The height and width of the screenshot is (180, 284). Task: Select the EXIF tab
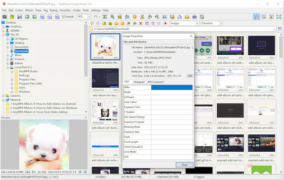(127, 82)
